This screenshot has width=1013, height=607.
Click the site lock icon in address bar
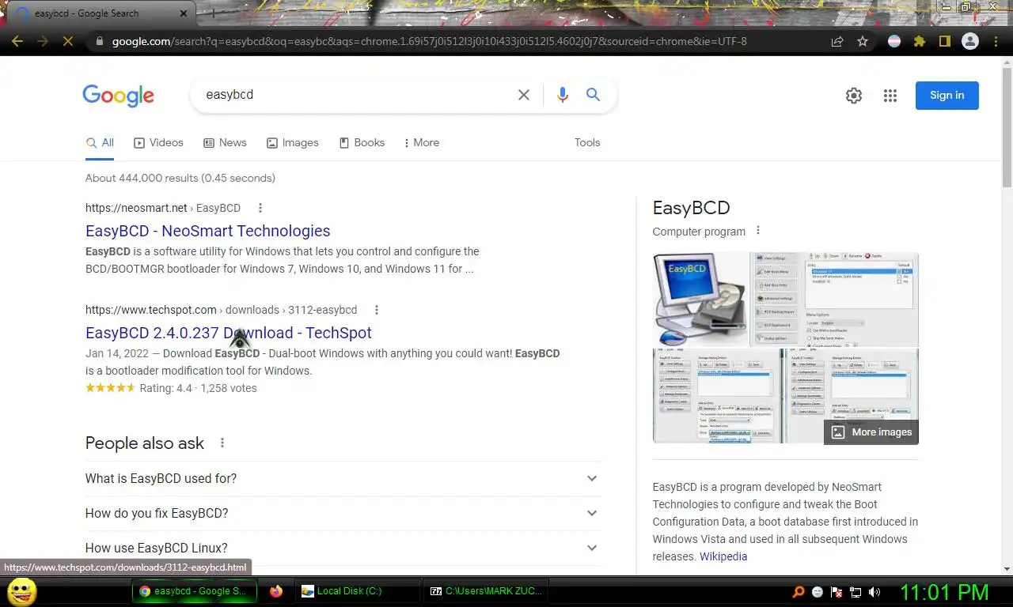tap(99, 41)
